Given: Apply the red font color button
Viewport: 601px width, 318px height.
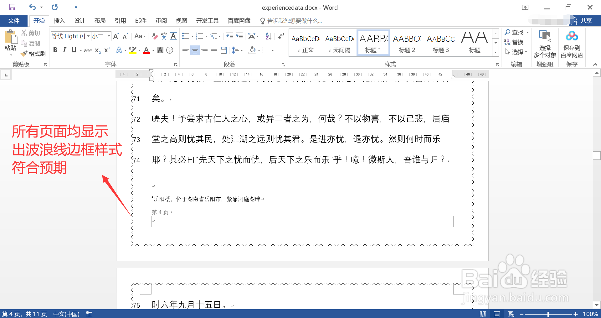Looking at the screenshot, I should 146,50.
